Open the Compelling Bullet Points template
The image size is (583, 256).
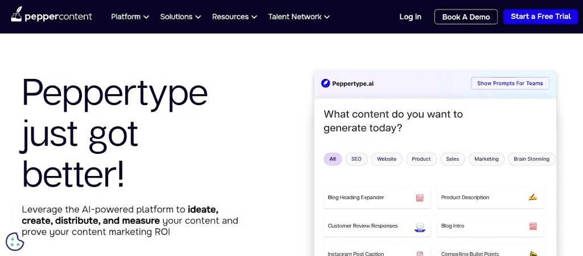click(490, 251)
